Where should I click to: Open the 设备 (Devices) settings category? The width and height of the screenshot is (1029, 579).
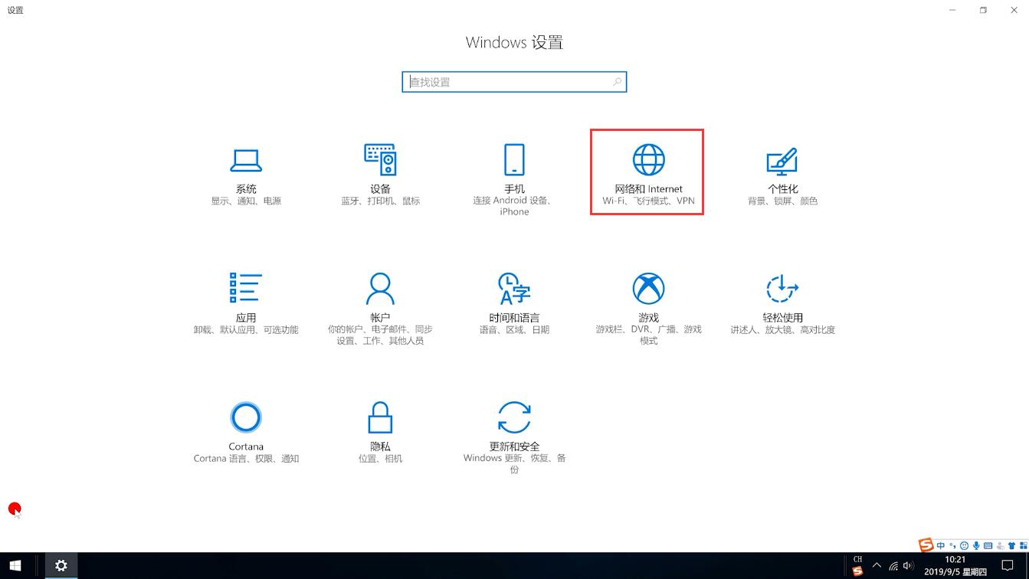(x=380, y=175)
